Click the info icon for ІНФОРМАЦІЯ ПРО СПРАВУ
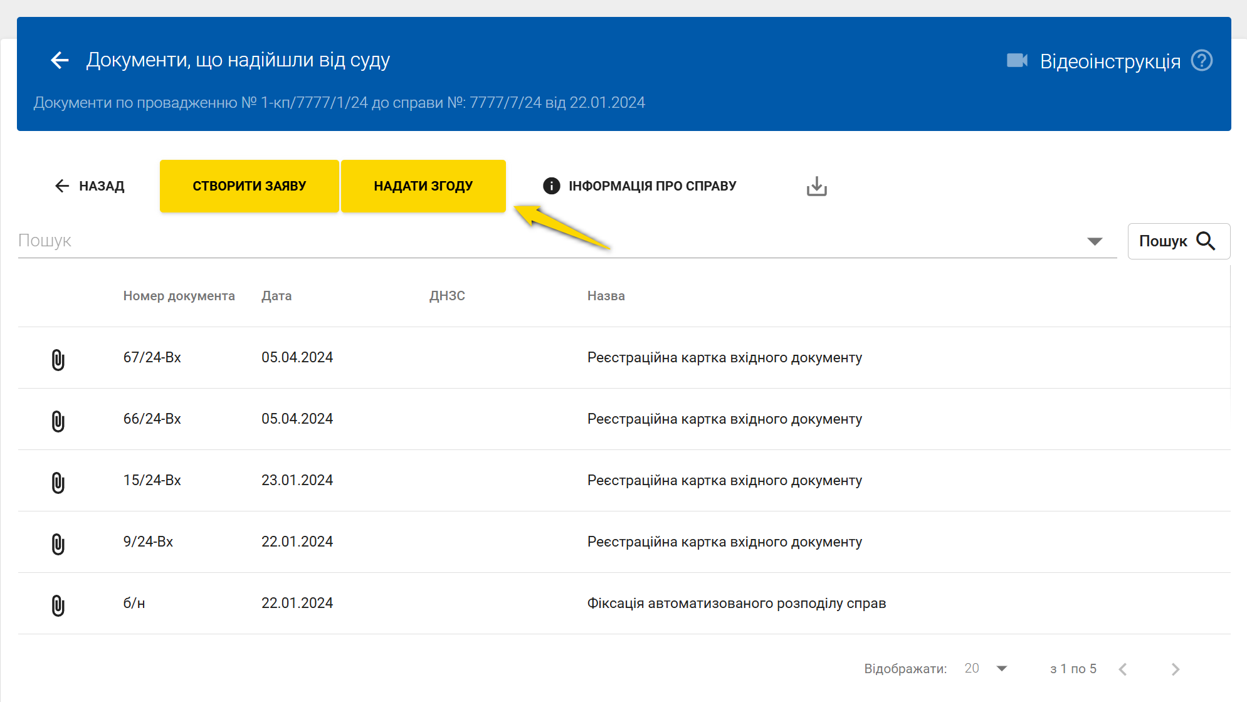1247x702 pixels. pyautogui.click(x=551, y=186)
